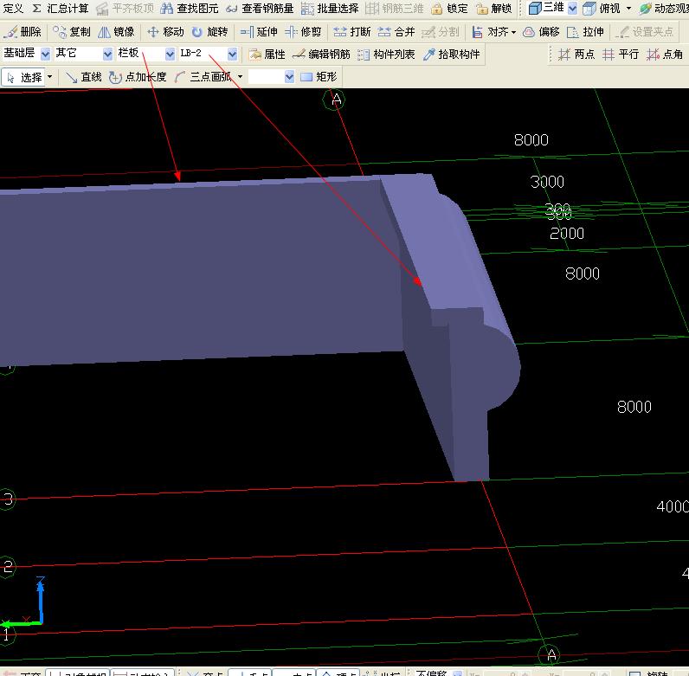This screenshot has height=676, width=689.
Task: Click 查看钢筋量 view rebar quantity
Action: pyautogui.click(x=260, y=9)
